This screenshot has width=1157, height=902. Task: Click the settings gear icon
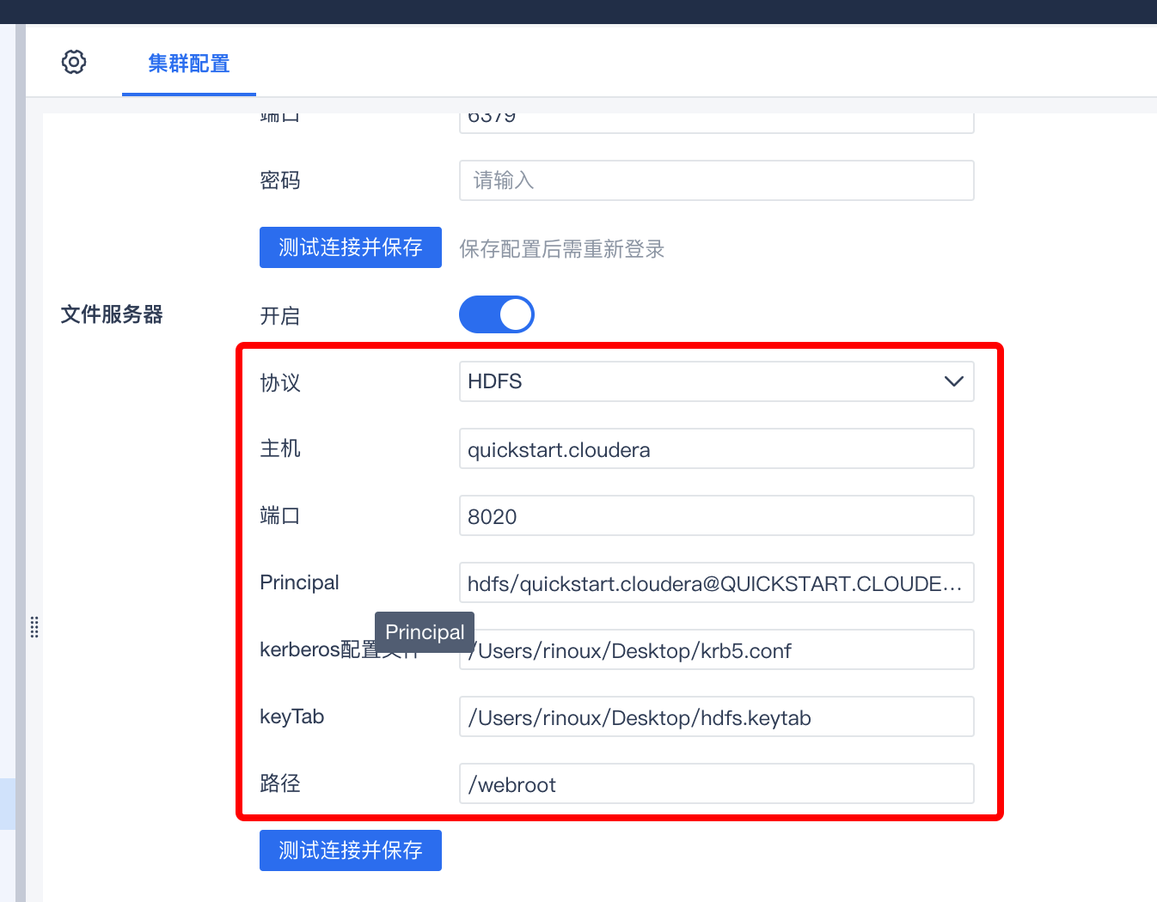click(x=74, y=62)
